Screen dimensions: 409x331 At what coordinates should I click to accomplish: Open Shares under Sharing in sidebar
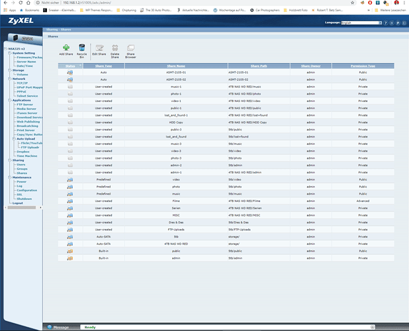tap(22, 173)
